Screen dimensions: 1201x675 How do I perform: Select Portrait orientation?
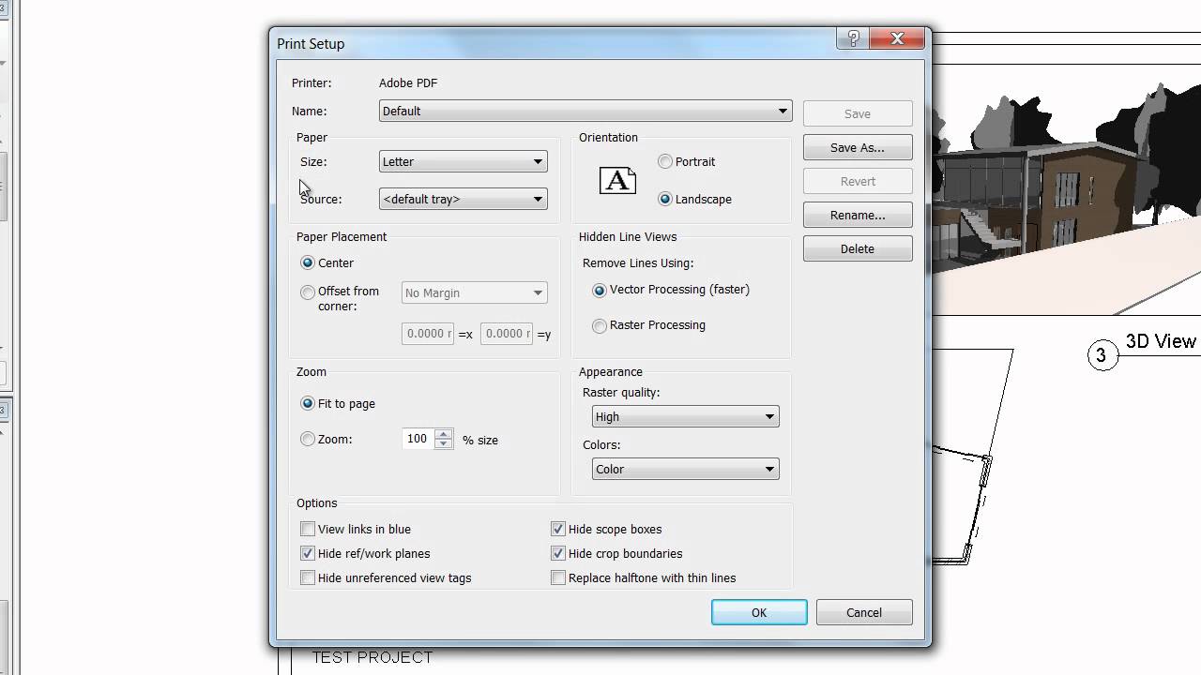687,161
